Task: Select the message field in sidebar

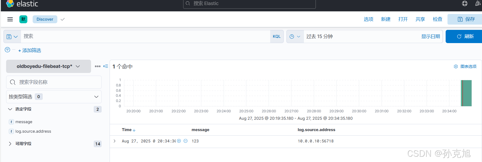Action: pos(24,122)
